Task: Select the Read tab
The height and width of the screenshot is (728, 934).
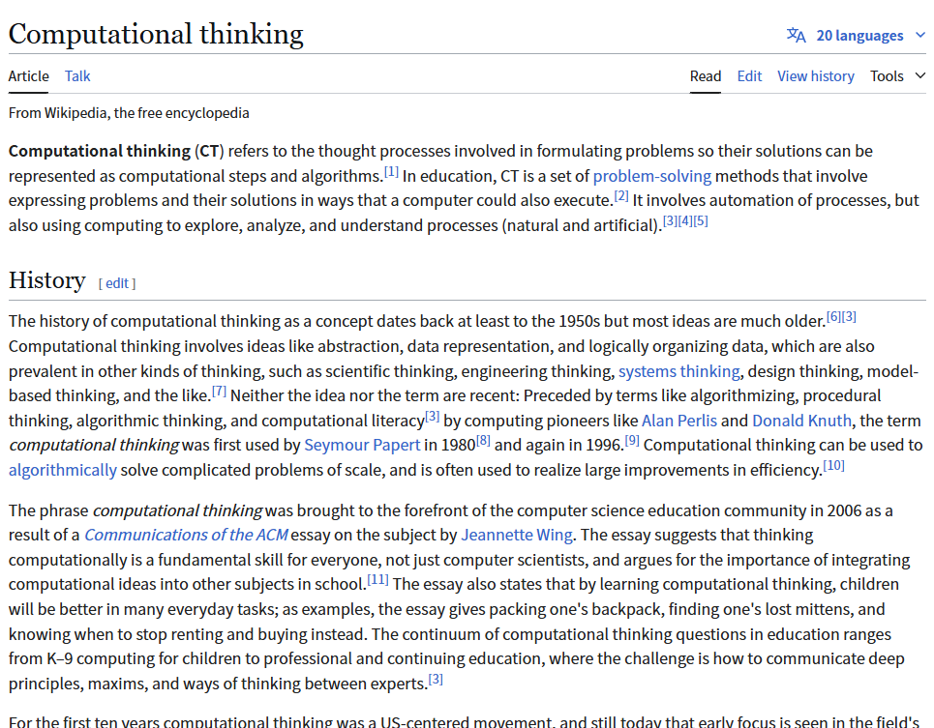Action: click(706, 76)
